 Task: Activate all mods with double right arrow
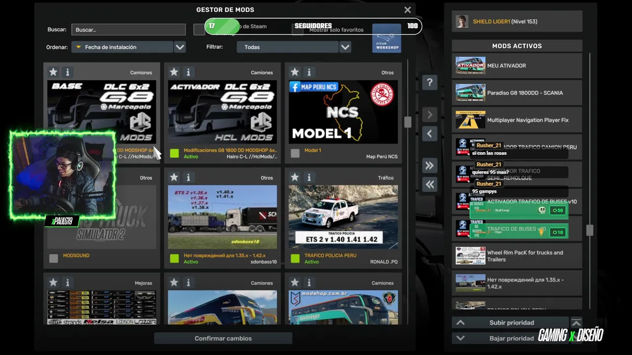(x=430, y=166)
